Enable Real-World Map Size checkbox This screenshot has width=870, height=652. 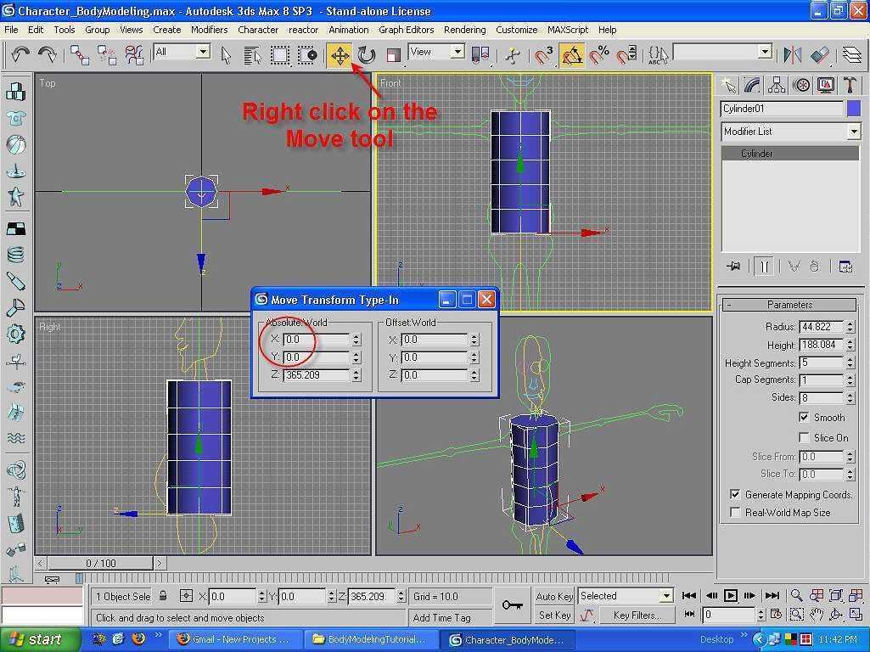(x=735, y=513)
